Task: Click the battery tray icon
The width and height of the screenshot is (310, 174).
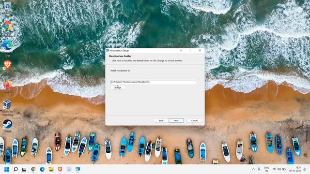Action: coord(284,169)
